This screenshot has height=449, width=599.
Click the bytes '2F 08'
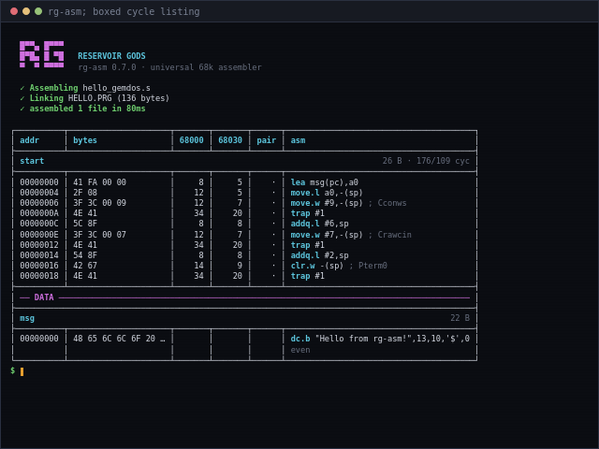[85, 193]
